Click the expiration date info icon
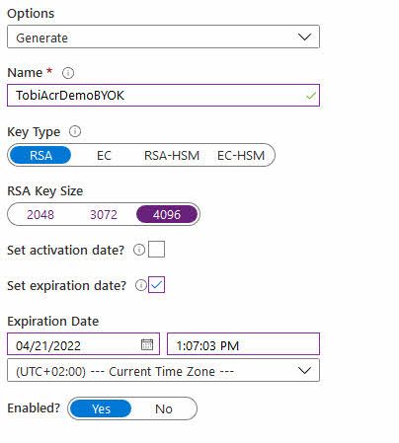The image size is (399, 443). coord(141,285)
